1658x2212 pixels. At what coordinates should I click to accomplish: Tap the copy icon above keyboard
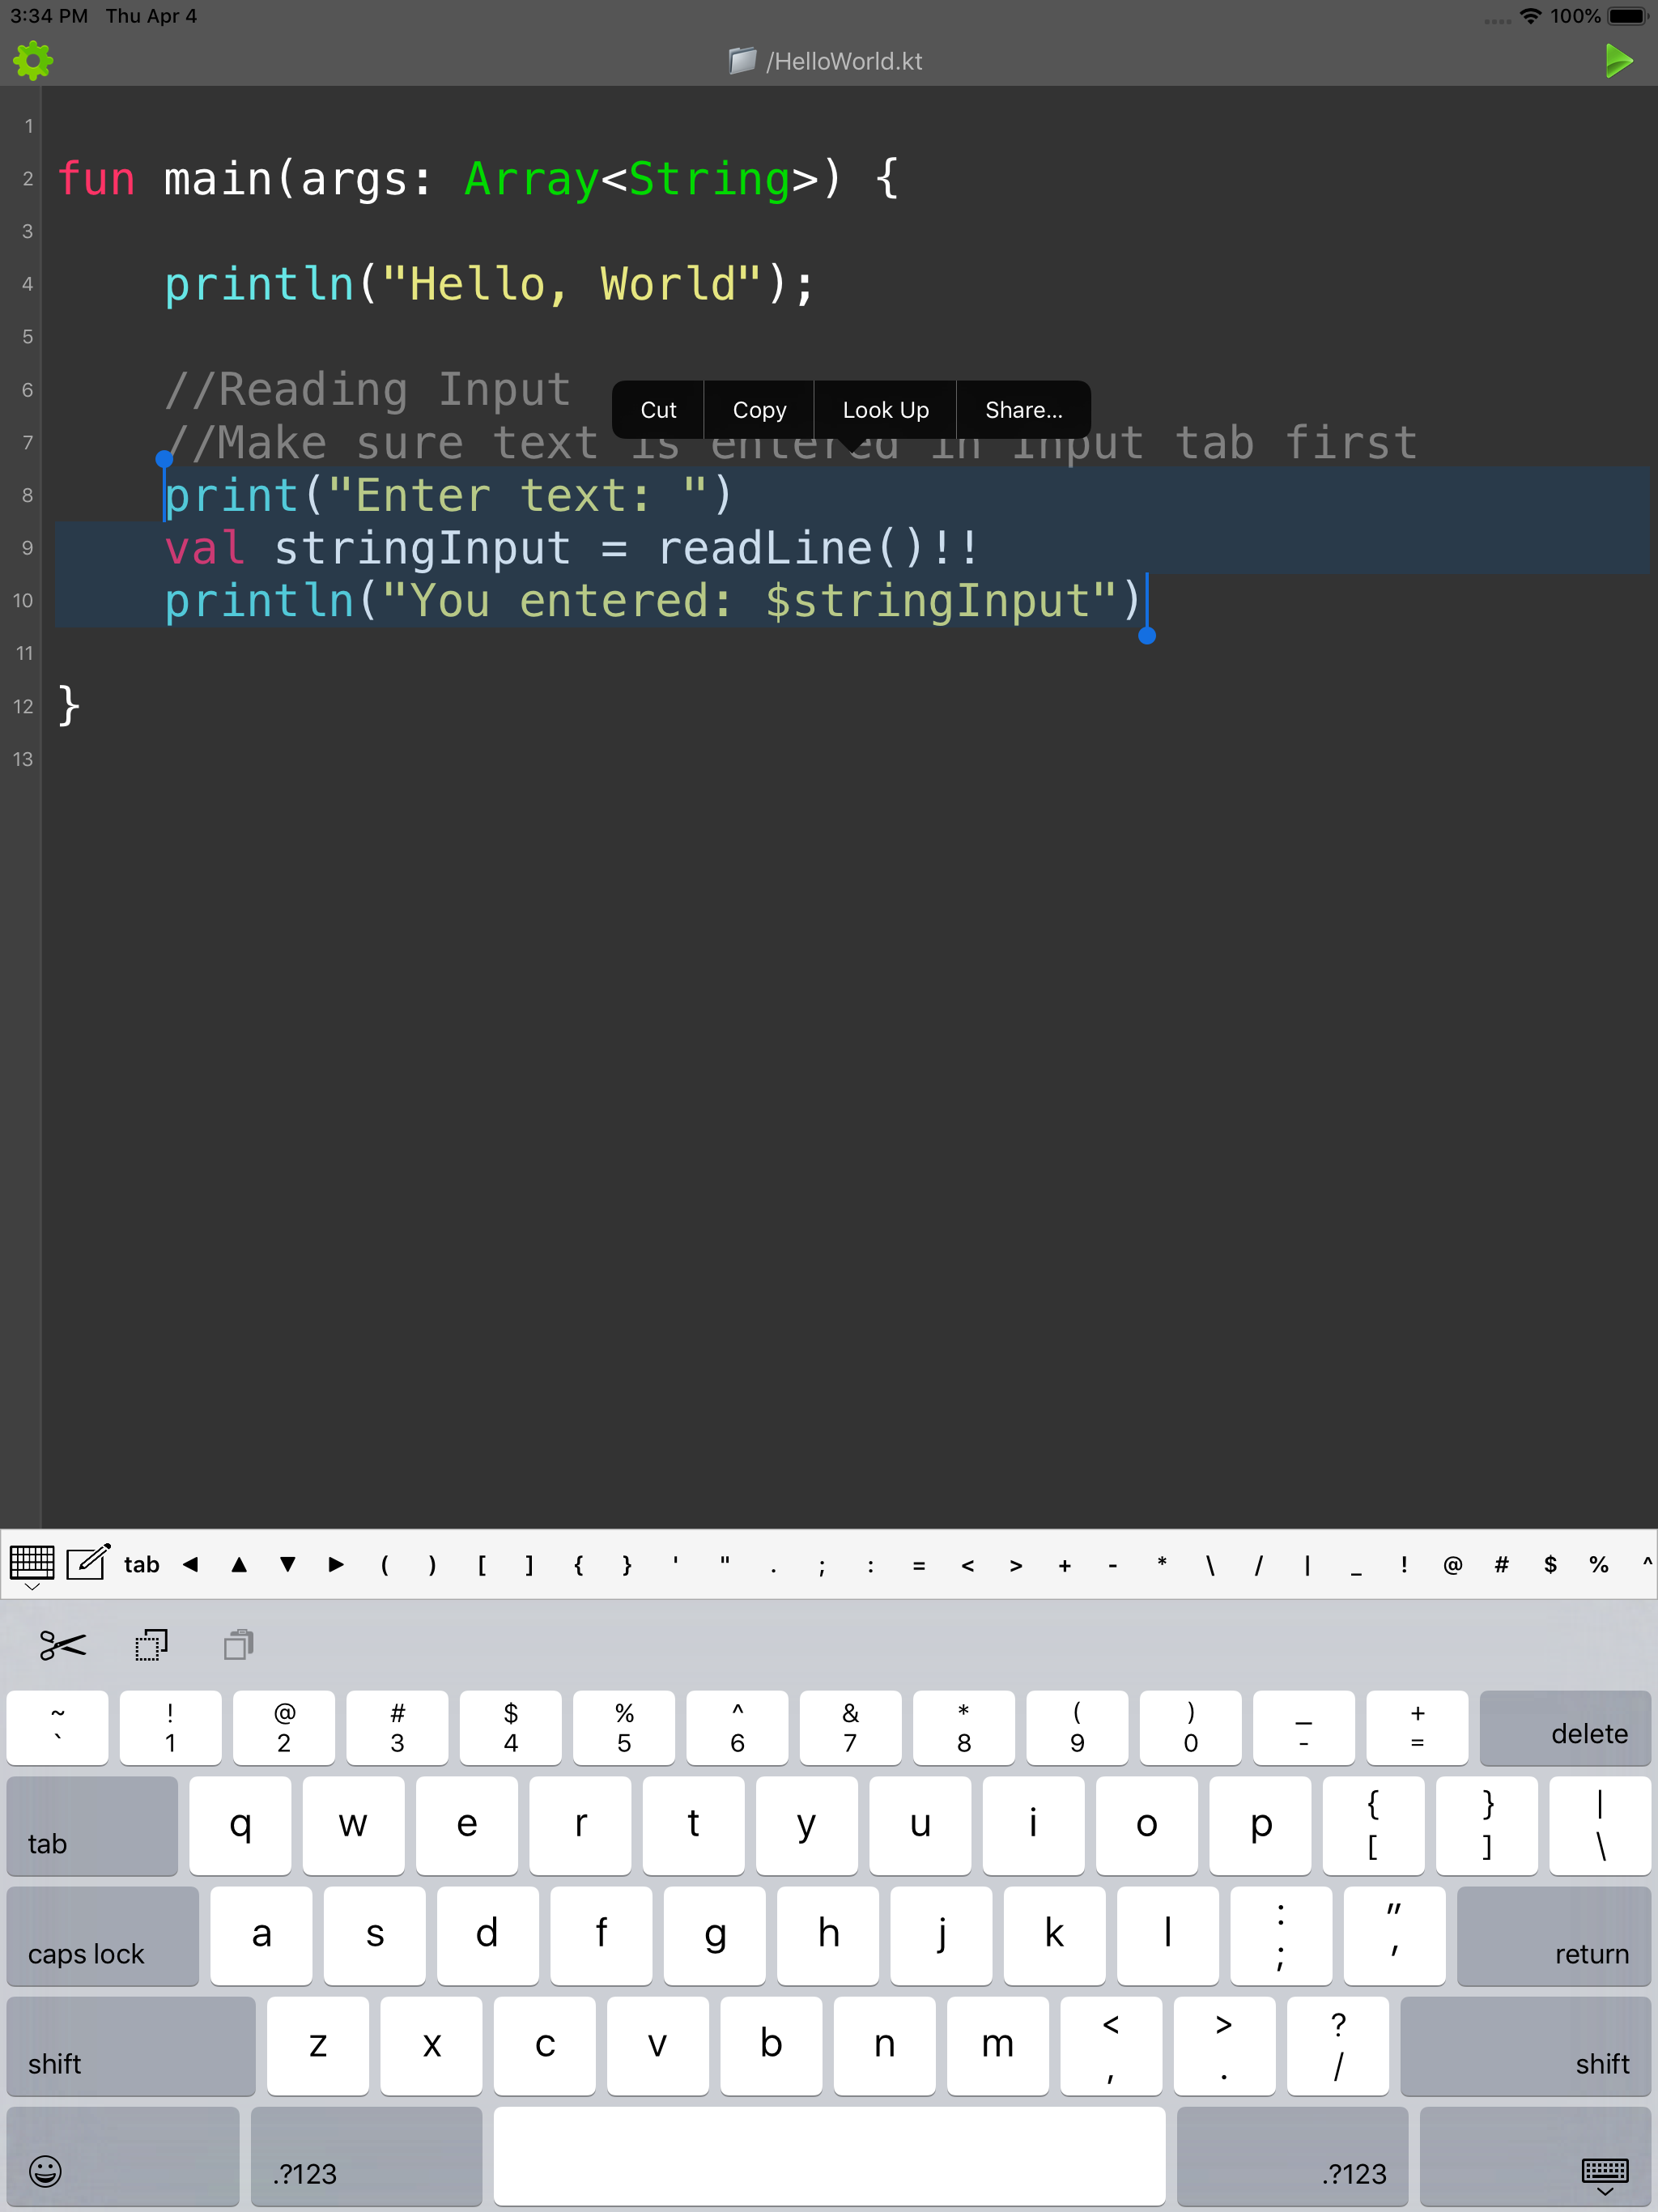(x=151, y=1645)
